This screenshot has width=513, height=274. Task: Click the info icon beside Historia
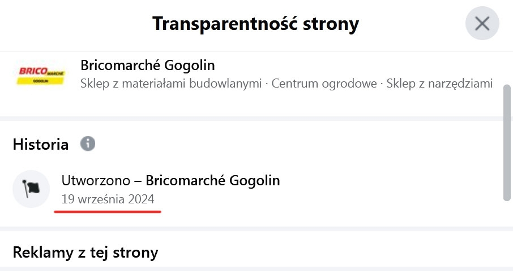(x=88, y=143)
